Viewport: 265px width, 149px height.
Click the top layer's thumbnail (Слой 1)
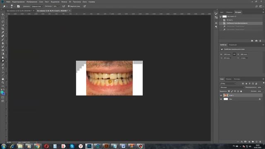pyautogui.click(x=226, y=96)
